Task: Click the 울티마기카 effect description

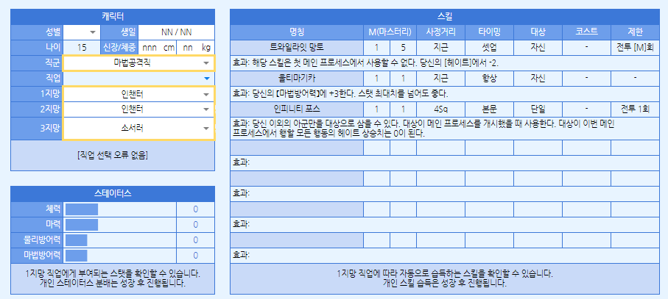Action: point(445,94)
